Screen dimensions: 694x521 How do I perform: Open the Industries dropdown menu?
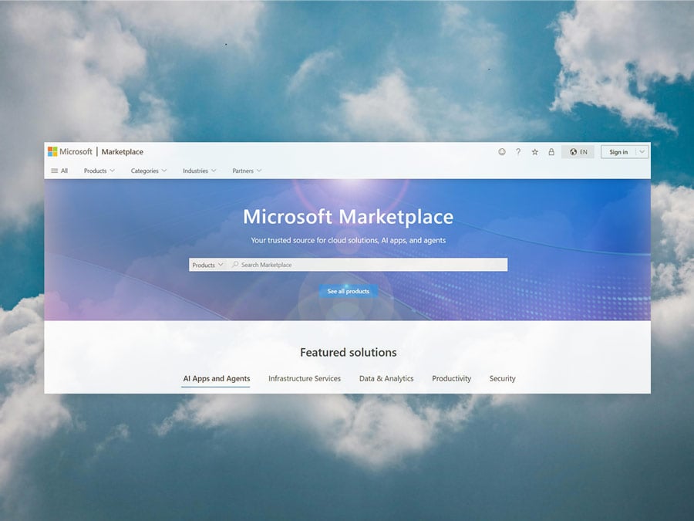coord(199,171)
